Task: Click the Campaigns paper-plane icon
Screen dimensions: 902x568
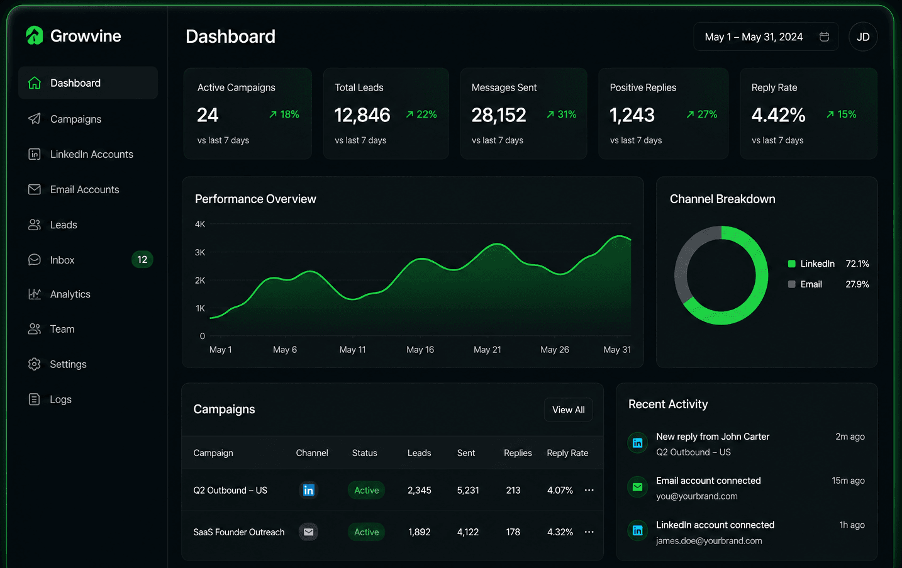Action: (x=35, y=119)
